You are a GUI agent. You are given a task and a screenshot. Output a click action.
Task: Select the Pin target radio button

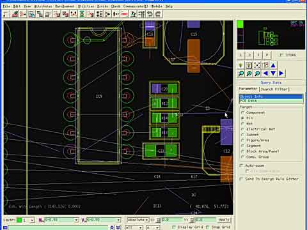(242, 118)
